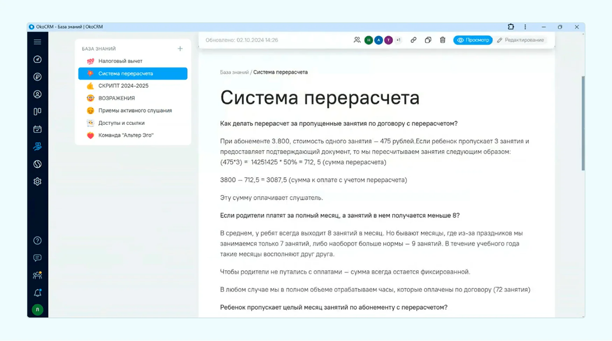This screenshot has height=341, width=612.
Task: Open the ВОЗРАЖЕНИЯ article
Action: [x=133, y=98]
